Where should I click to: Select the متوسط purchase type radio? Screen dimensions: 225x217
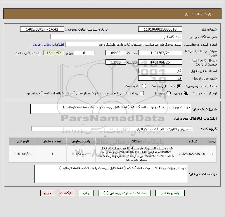[169, 93]
